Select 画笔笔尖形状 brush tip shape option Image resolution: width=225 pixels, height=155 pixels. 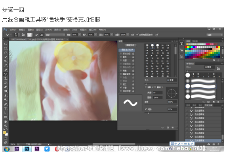[x=127, y=50]
